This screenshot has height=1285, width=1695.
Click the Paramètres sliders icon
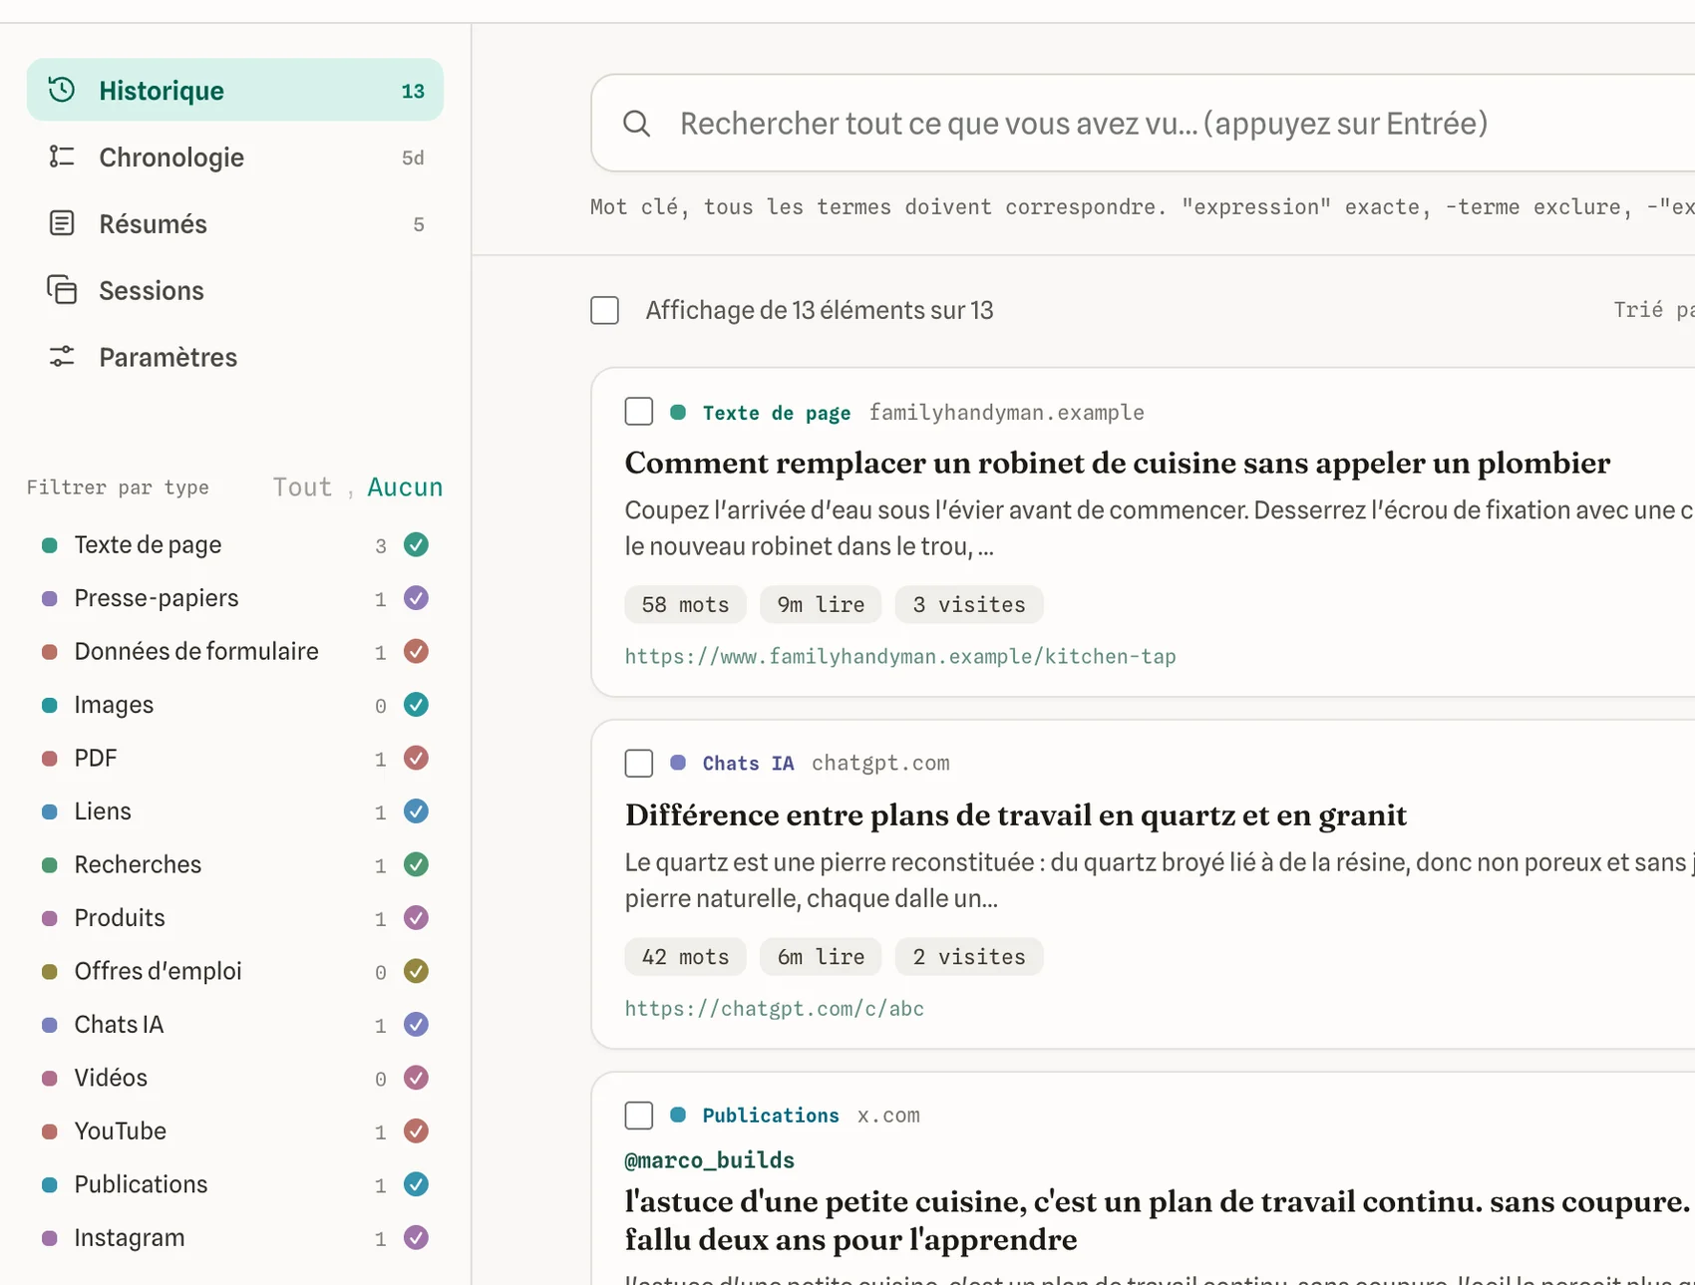coord(62,357)
